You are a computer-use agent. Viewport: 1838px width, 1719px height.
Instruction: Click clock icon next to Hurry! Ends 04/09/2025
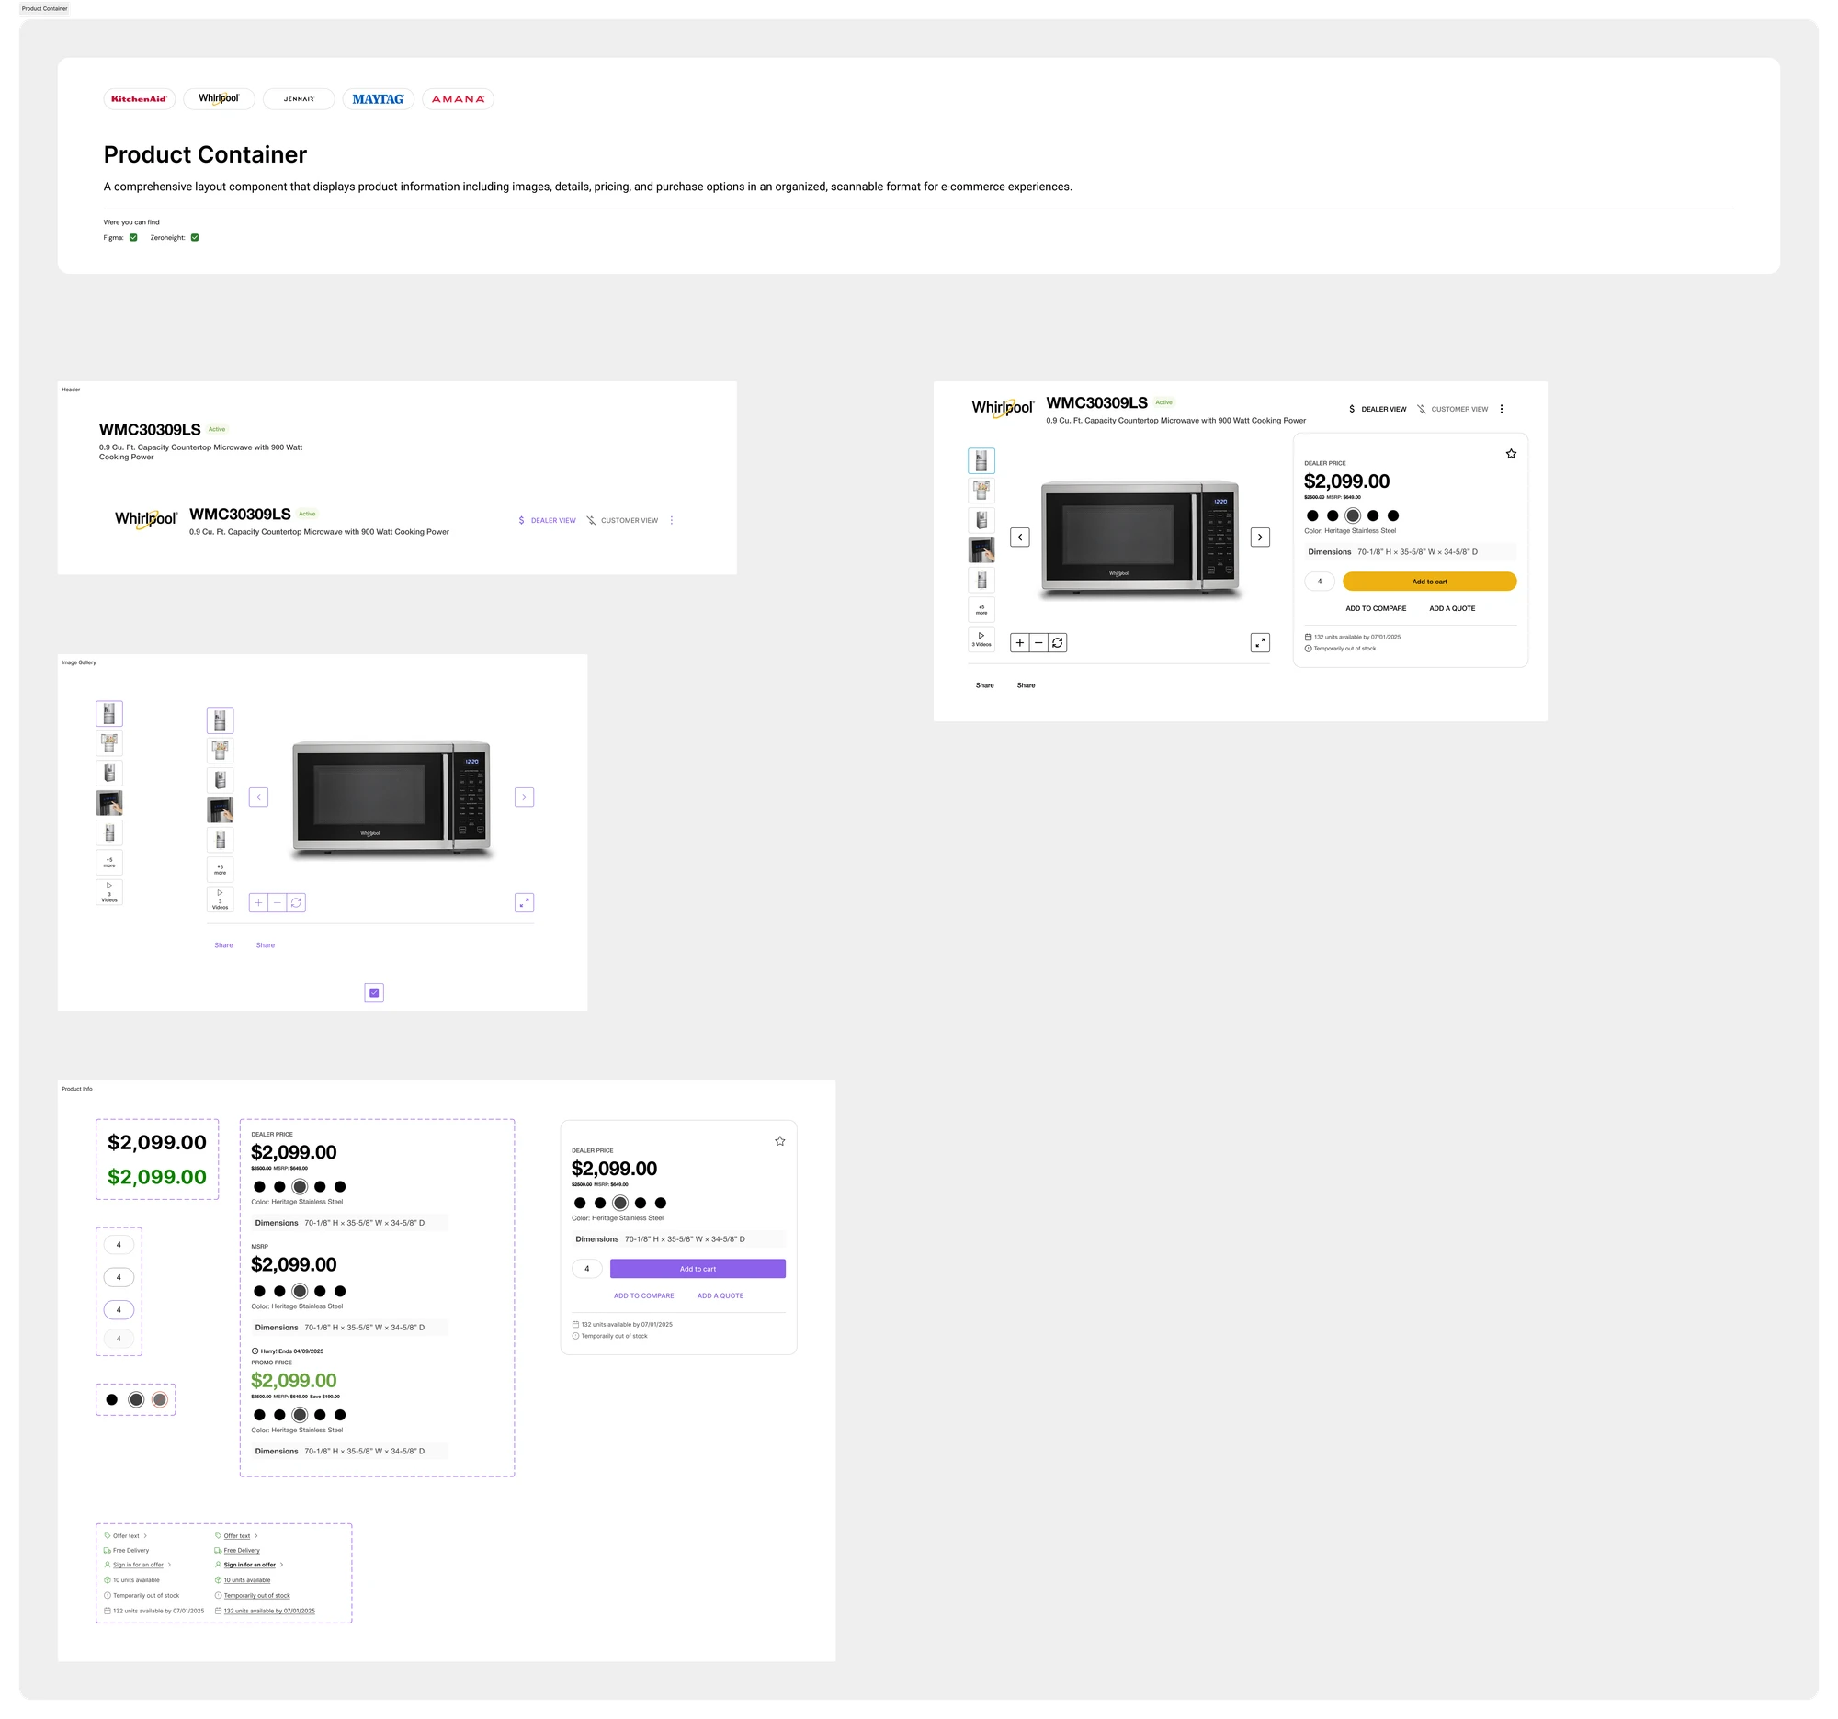255,1351
